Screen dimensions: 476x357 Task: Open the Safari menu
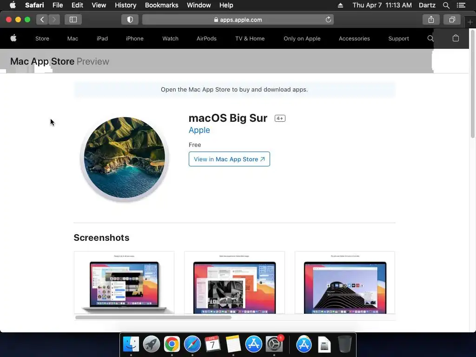(x=34, y=5)
